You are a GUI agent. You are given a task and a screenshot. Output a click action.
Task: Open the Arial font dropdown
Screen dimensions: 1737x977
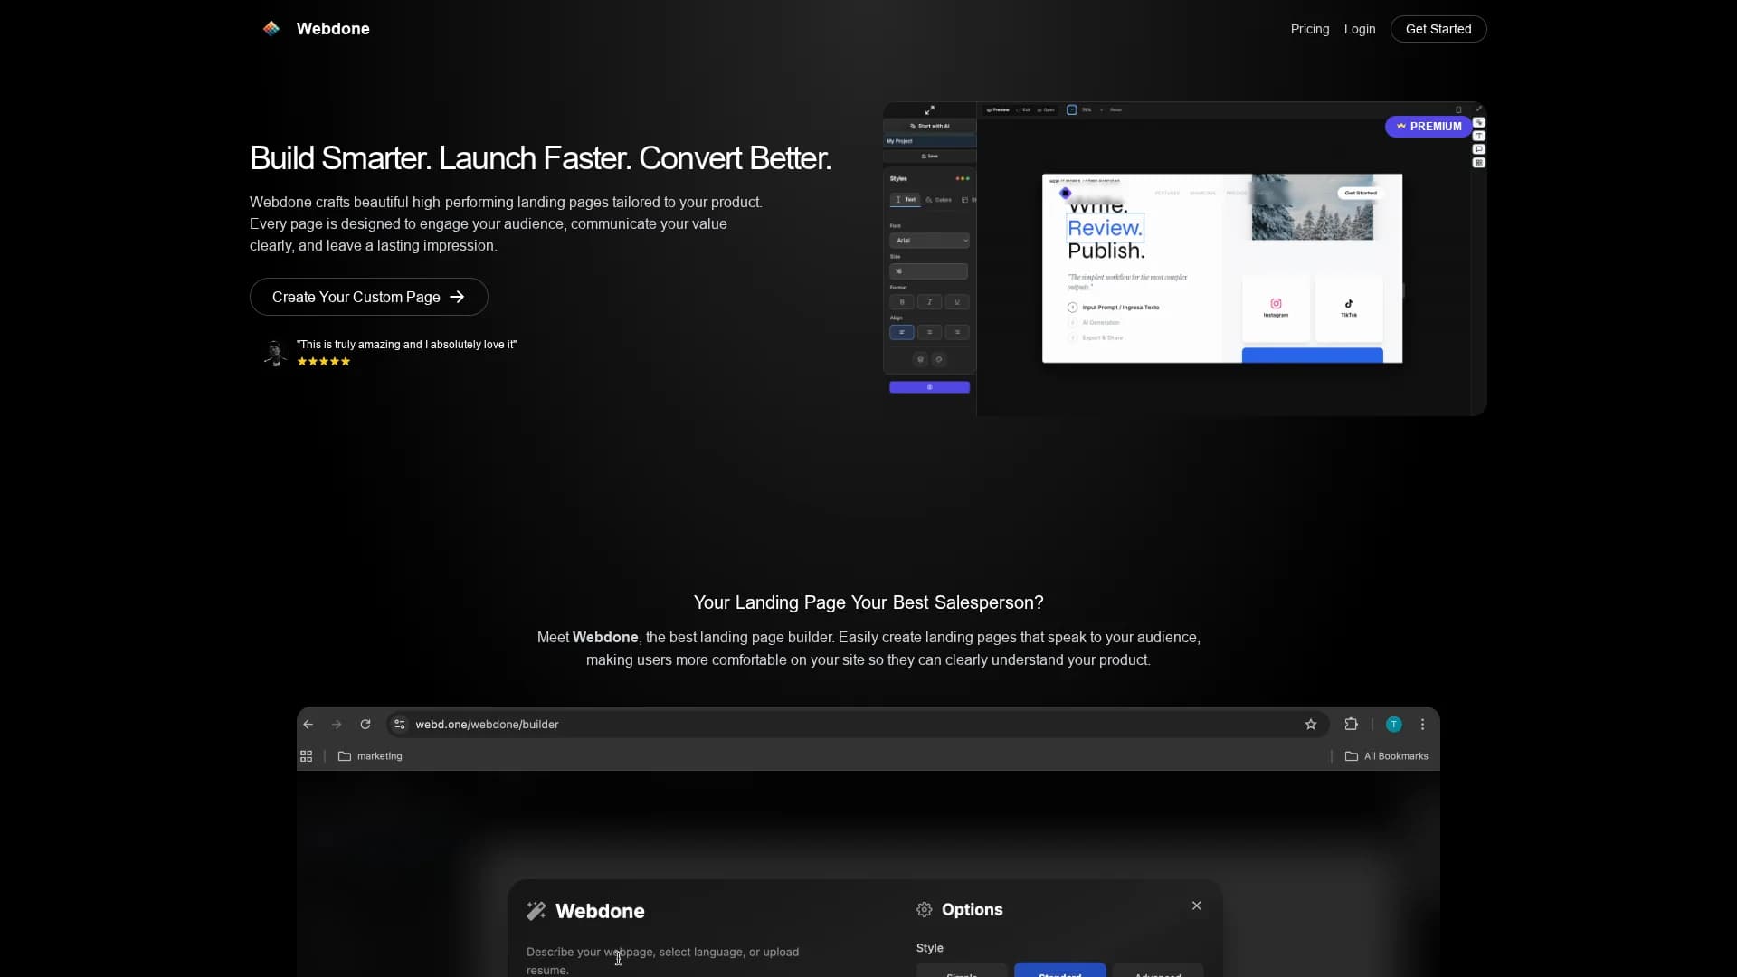[x=929, y=241]
